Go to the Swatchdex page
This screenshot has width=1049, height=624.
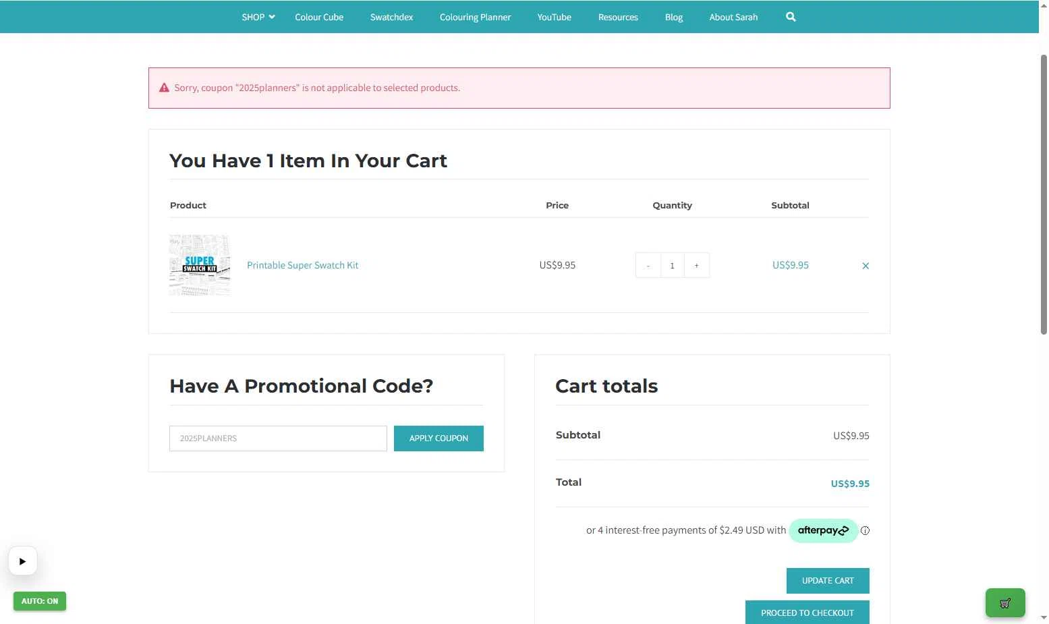[x=391, y=17]
